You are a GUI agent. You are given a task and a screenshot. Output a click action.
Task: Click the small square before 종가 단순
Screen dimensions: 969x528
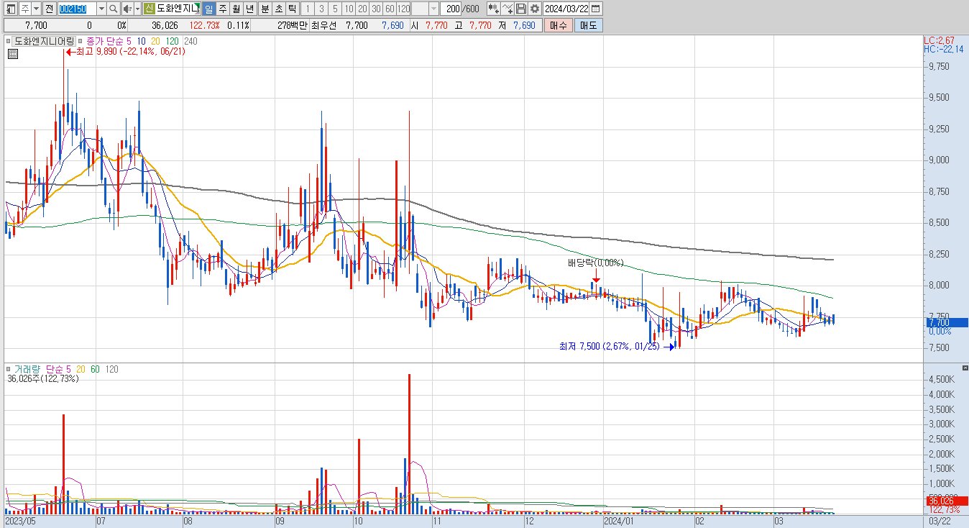(x=81, y=42)
